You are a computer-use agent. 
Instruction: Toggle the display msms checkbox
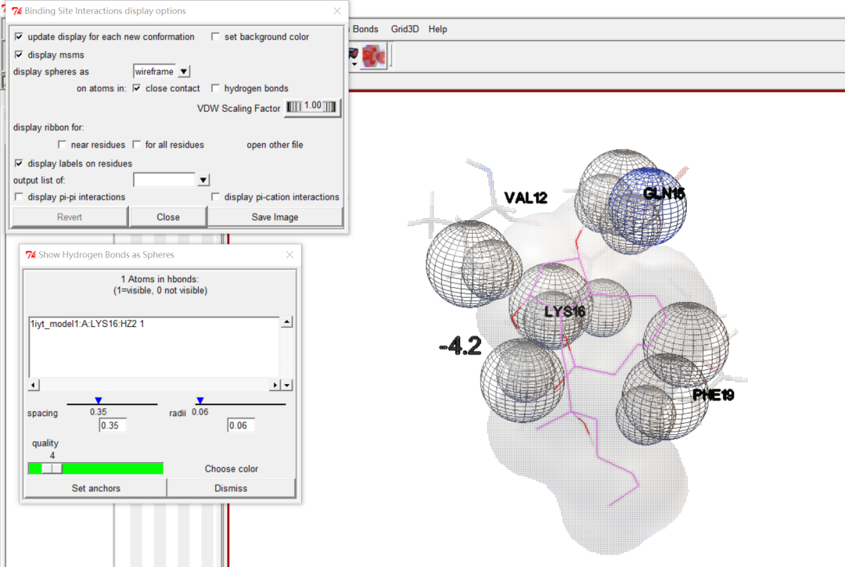click(x=20, y=55)
